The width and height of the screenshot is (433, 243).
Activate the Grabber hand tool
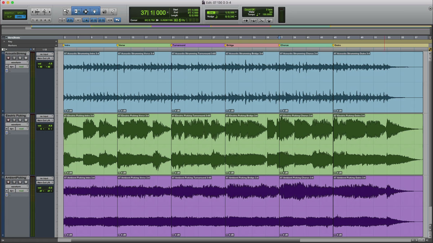tap(95, 12)
